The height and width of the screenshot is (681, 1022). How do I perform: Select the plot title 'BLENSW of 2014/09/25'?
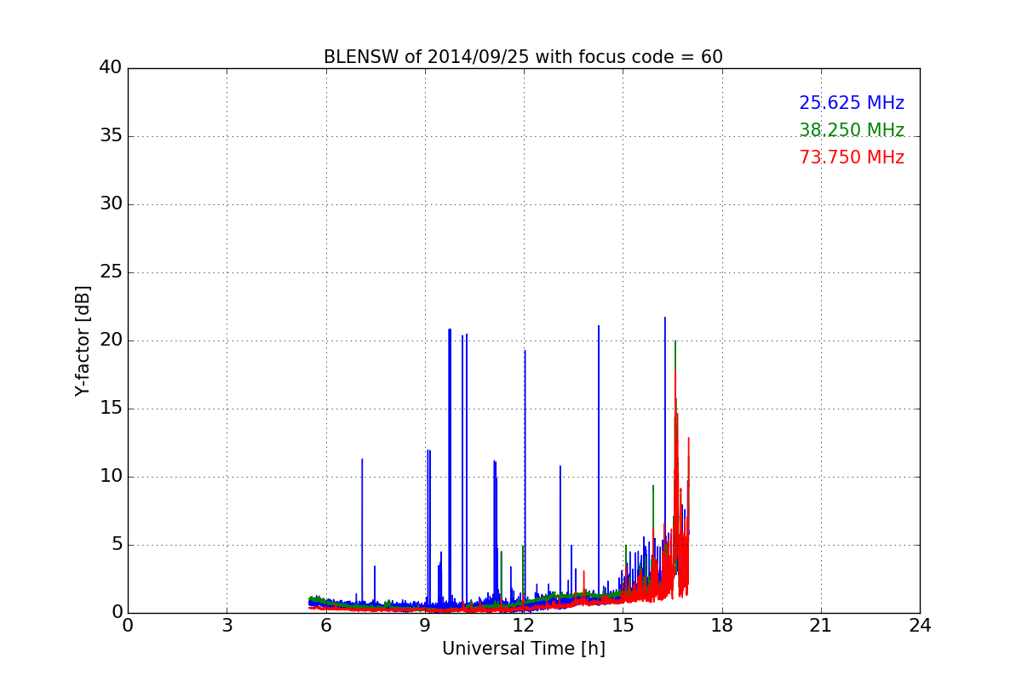523,57
